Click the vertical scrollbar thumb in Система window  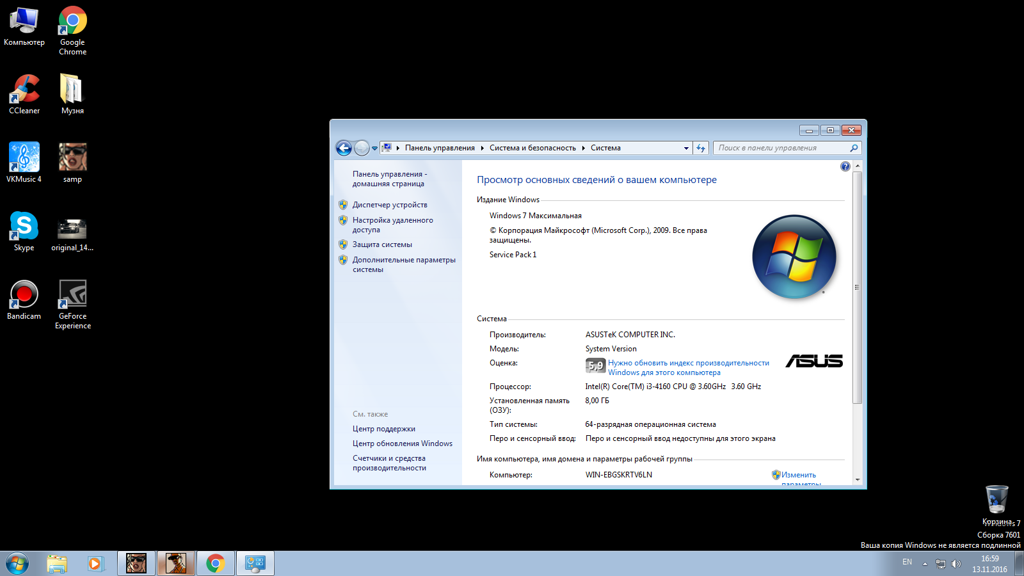point(858,287)
